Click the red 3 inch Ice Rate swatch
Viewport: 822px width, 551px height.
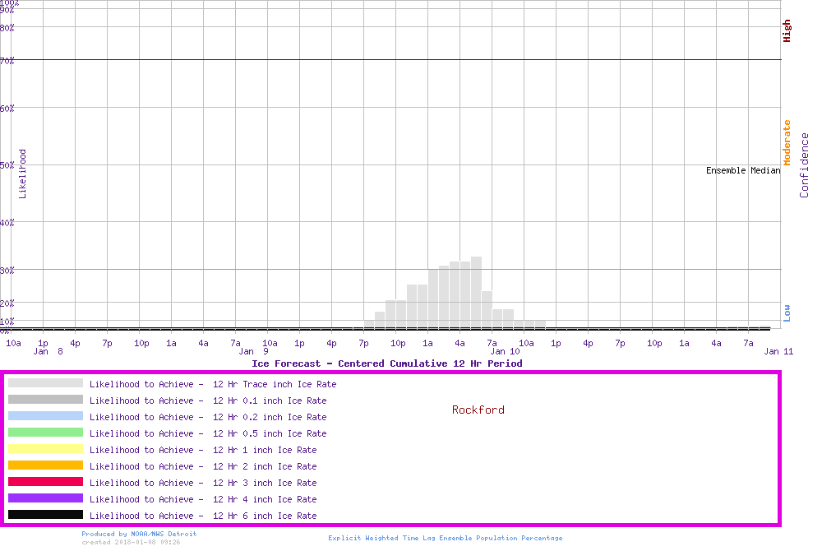pyautogui.click(x=45, y=482)
